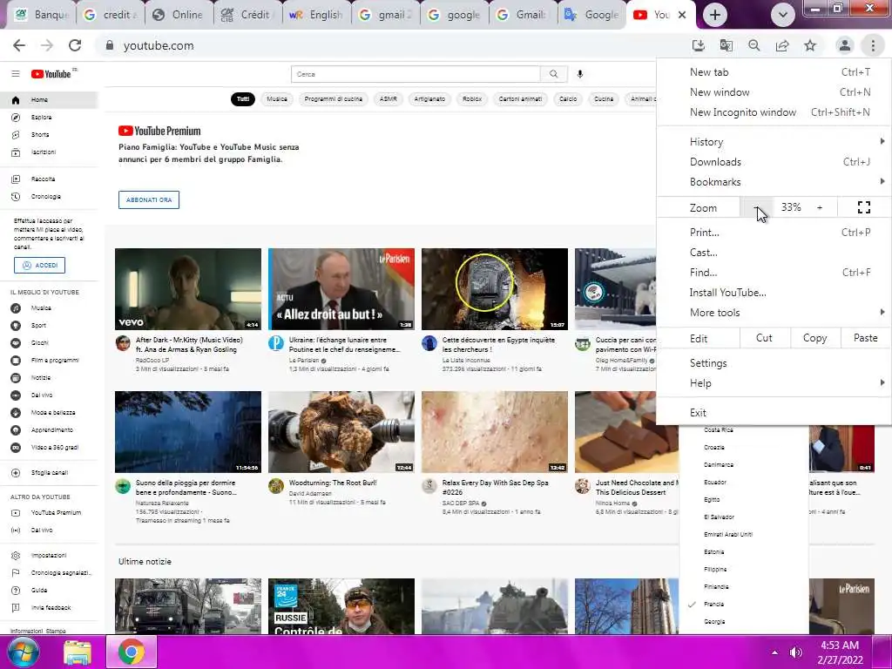This screenshot has width=892, height=669.
Task: Open the taskbar volume speaker icon
Action: tap(796, 652)
